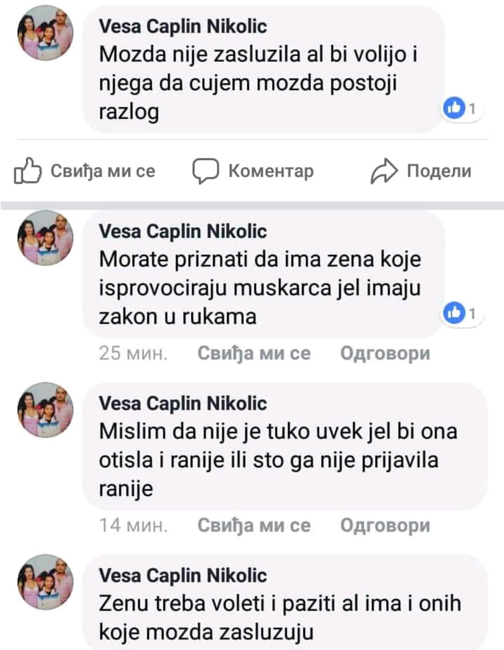Open the Vesa Caplin Nikolic name on the top comment

tap(182, 26)
